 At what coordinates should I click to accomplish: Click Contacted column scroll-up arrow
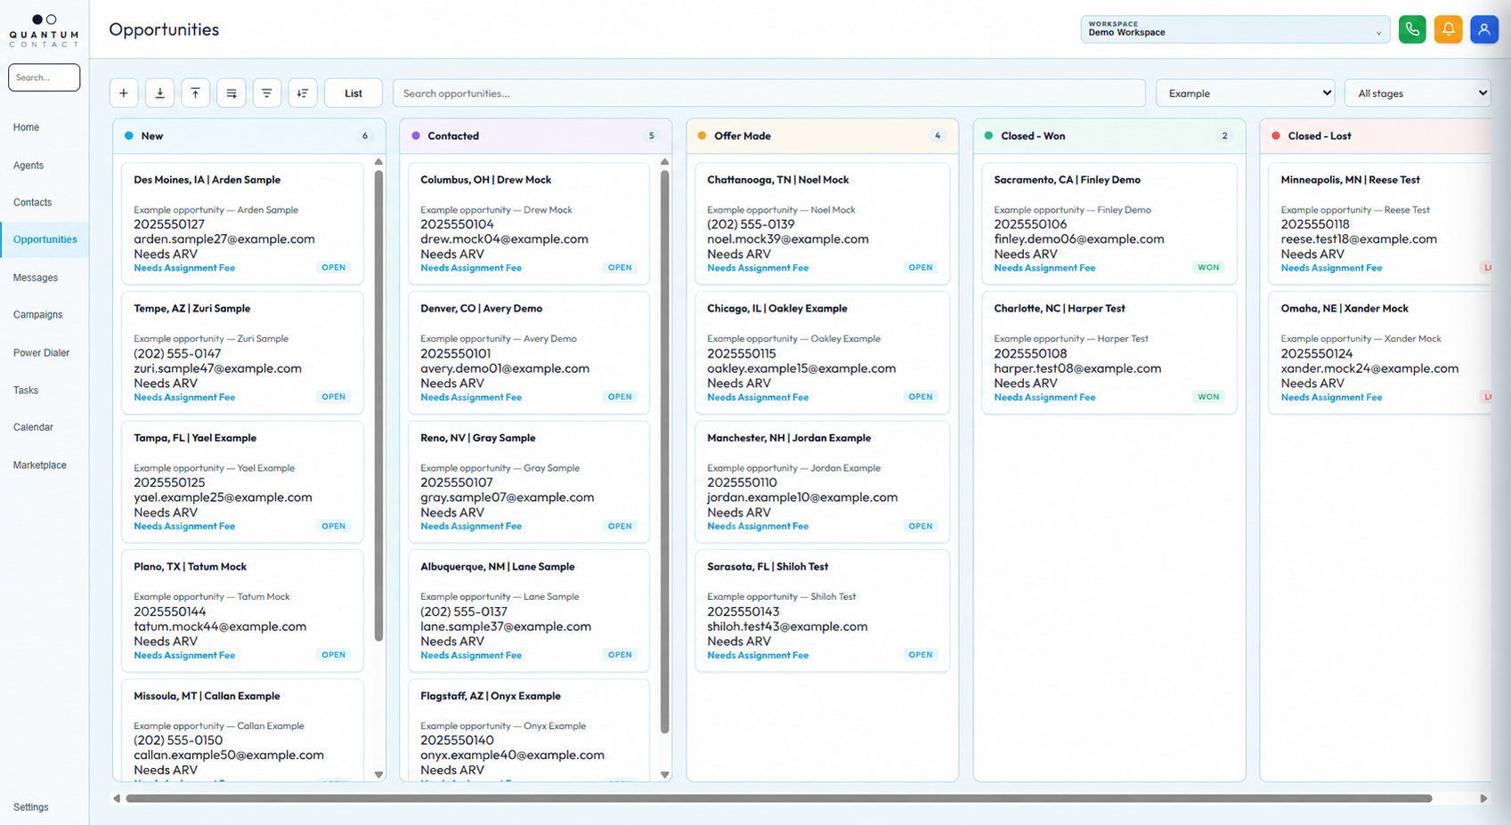click(664, 162)
